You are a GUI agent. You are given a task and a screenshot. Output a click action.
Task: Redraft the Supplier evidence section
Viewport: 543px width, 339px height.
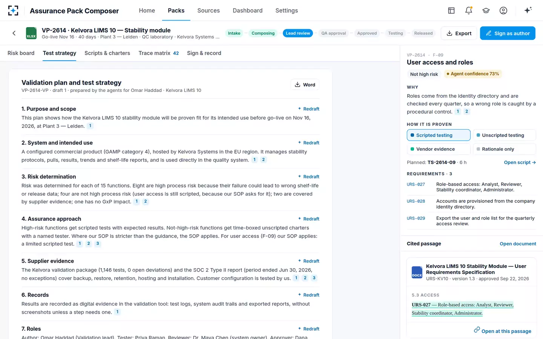pyautogui.click(x=308, y=261)
